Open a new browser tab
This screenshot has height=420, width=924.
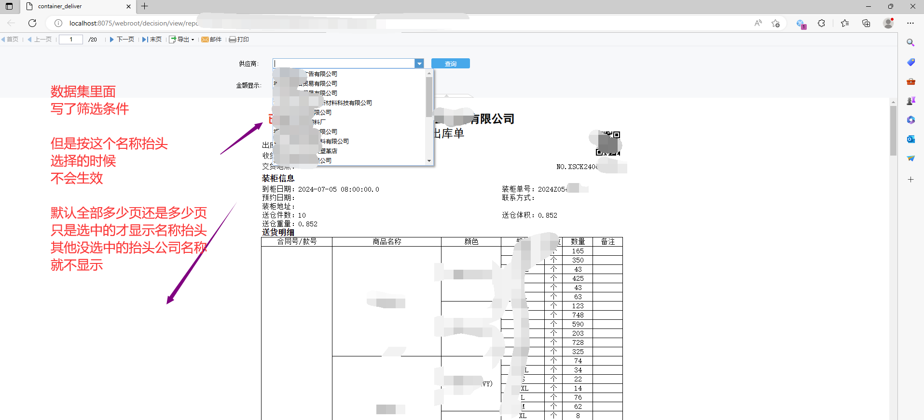[x=144, y=6]
